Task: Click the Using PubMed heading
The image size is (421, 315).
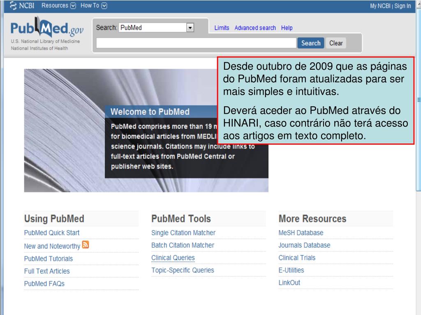Action: pyautogui.click(x=54, y=219)
